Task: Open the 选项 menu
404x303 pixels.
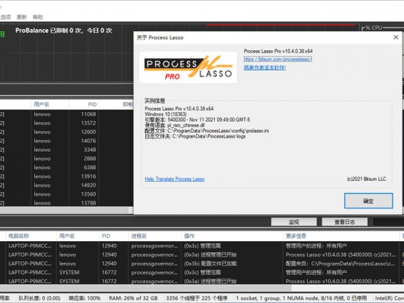Action: click(5, 17)
